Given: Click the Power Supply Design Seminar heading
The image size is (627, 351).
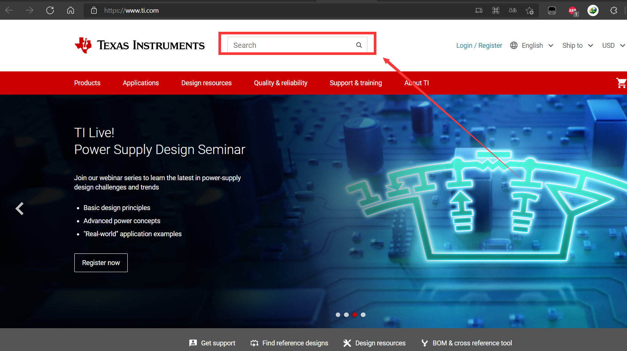Looking at the screenshot, I should coord(160,150).
